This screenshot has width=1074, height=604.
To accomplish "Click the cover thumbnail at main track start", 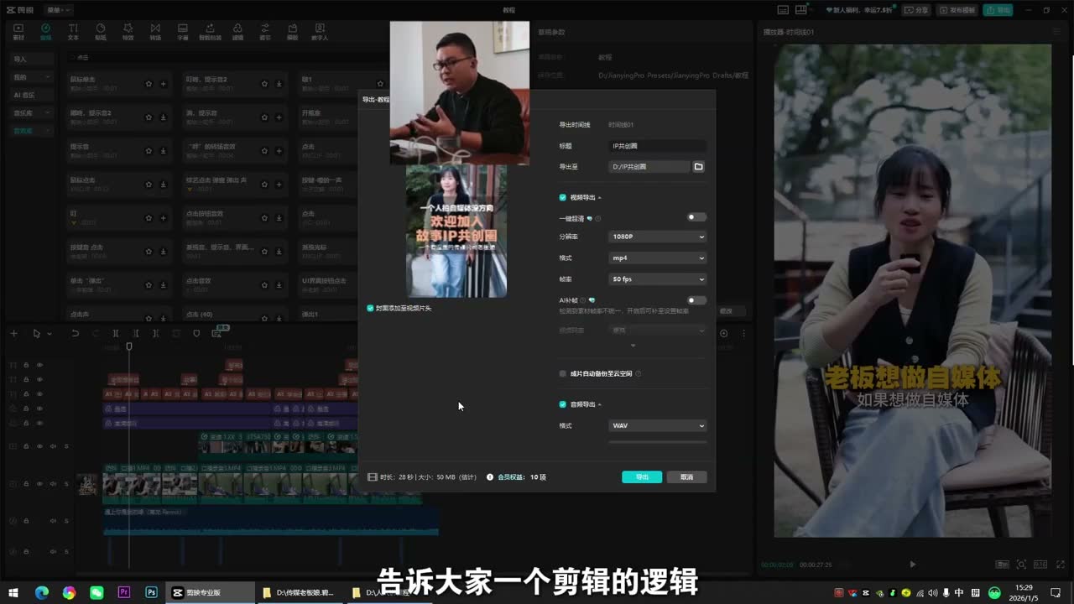I will 87,485.
